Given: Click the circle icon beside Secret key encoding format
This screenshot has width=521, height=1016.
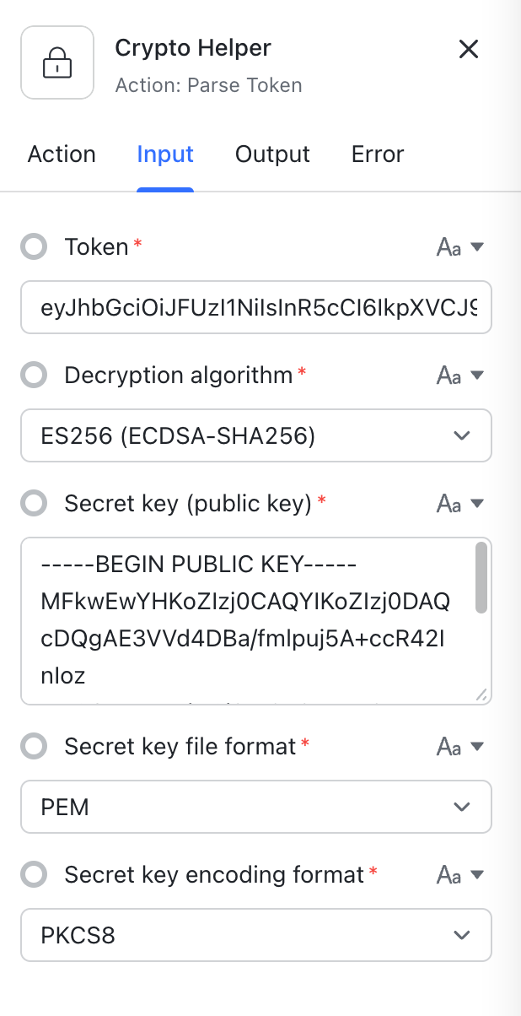Looking at the screenshot, I should point(33,874).
